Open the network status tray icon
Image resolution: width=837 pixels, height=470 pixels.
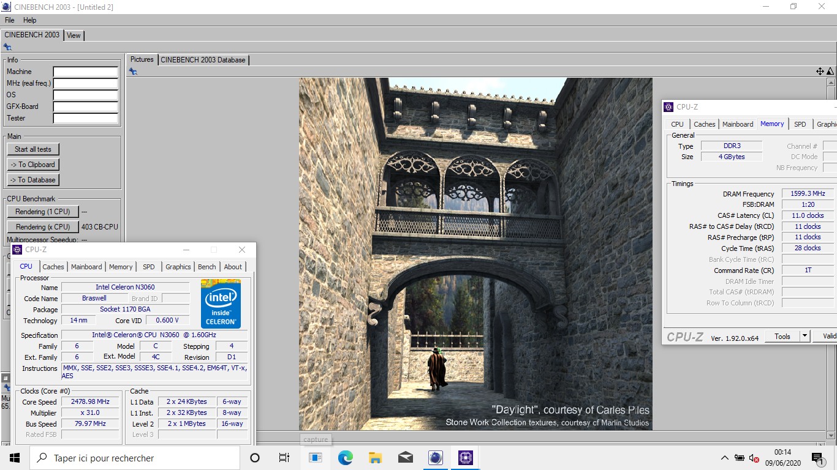click(740, 458)
